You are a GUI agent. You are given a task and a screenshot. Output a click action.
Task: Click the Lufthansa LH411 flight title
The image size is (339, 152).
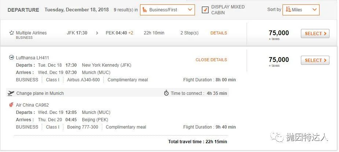point(32,58)
